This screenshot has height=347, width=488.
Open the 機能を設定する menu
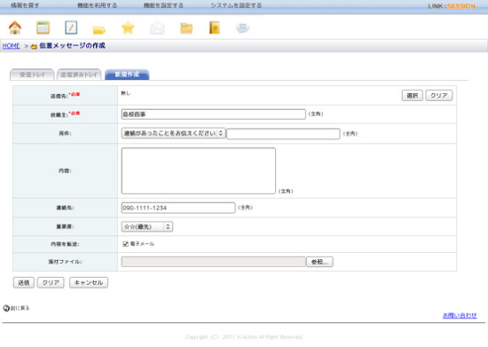(163, 5)
